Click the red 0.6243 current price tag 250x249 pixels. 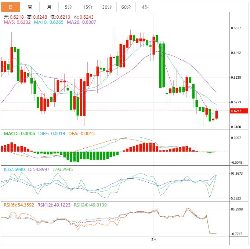(236, 111)
